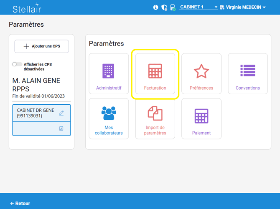This screenshot has height=209, width=280.
Task: Edit CABINET DR GENE with pencil icon
Action: tap(61, 113)
